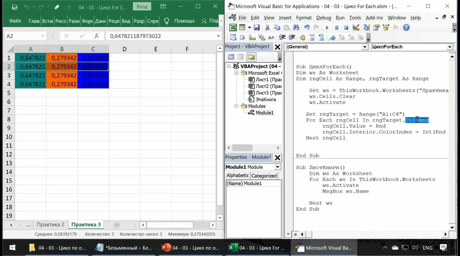Screen dimensions: 460x256
Task: Expand Excel formula bar dropdown arrow
Action: click(x=218, y=36)
